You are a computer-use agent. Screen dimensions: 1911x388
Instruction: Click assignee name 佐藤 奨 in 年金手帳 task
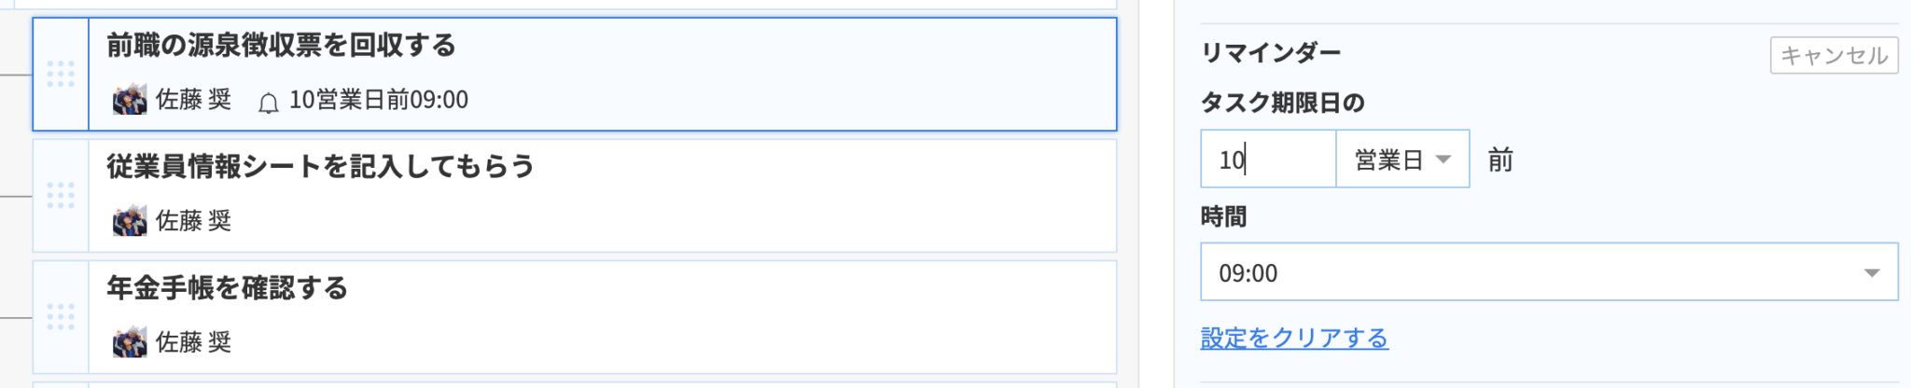click(193, 342)
